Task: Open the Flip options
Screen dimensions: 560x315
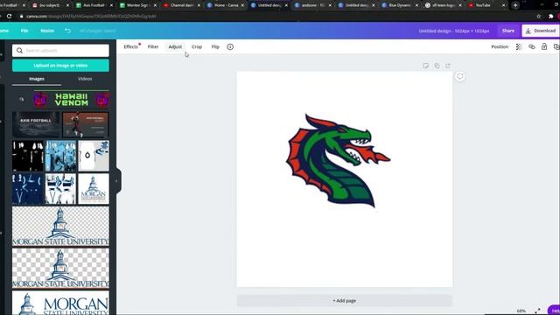Action: 215,46
